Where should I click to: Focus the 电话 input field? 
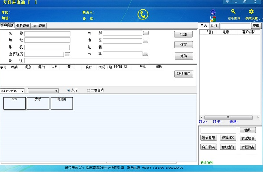(126, 48)
